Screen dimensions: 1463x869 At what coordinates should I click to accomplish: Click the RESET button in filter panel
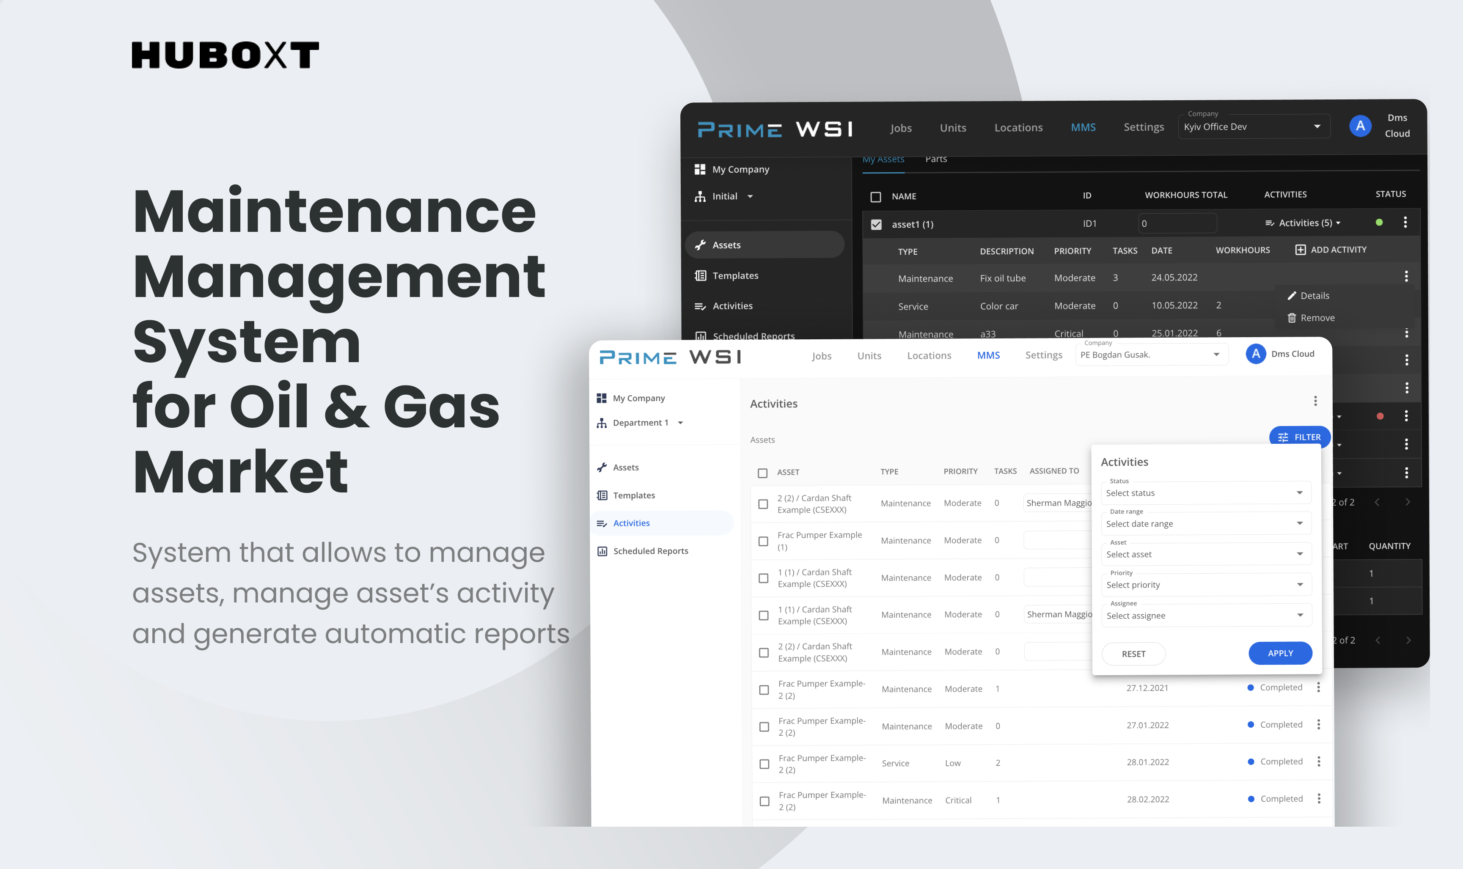(1133, 654)
